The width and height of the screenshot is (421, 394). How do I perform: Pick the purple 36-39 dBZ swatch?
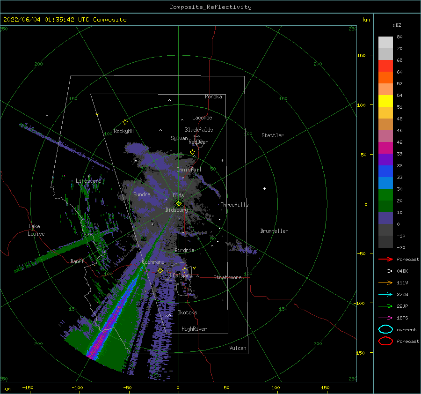(385, 160)
